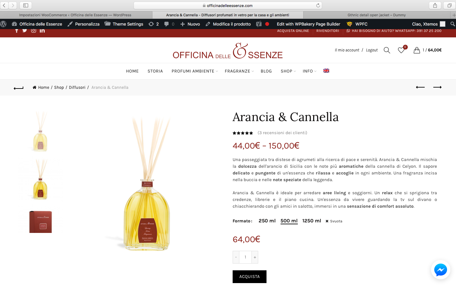Switch language with the UK flag

(x=326, y=71)
